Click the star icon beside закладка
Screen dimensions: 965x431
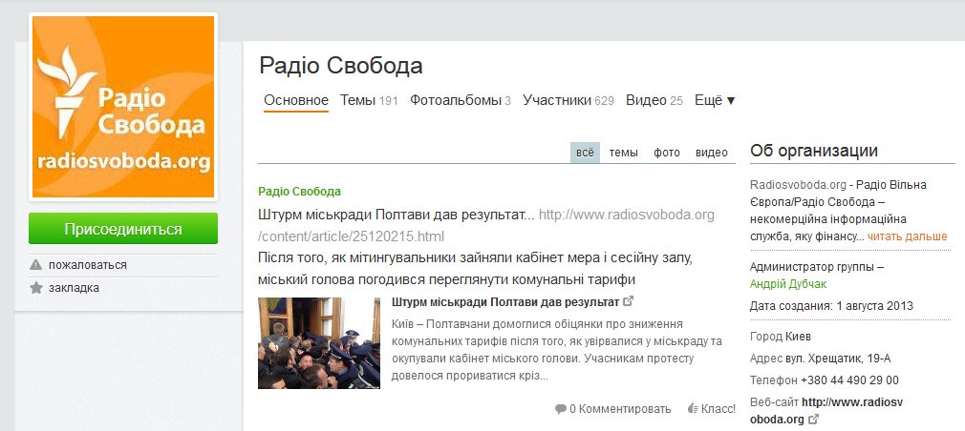[36, 288]
